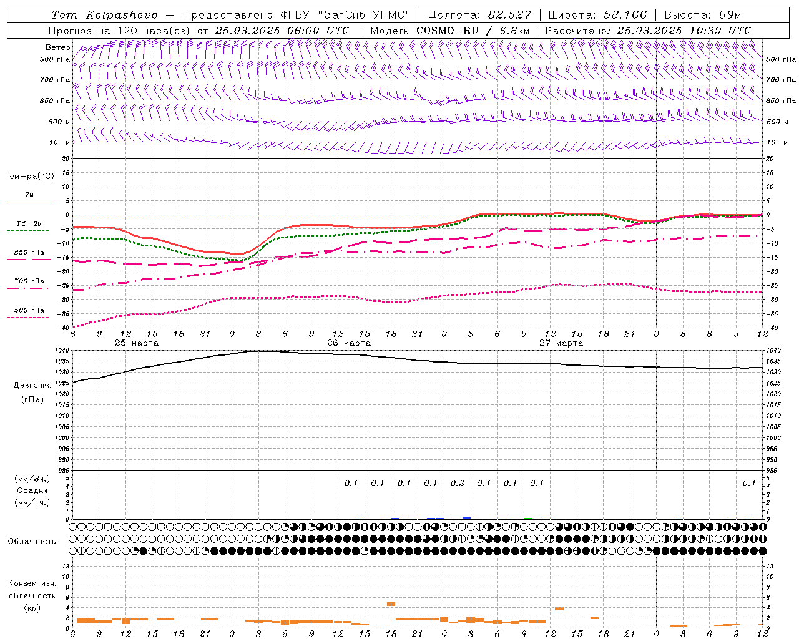Image resolution: width=799 pixels, height=639 pixels.
Task: Click the 500 м wind level label on the left
Action: tap(59, 122)
